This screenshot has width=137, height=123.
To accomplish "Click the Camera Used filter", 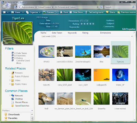I will tap(23, 60).
